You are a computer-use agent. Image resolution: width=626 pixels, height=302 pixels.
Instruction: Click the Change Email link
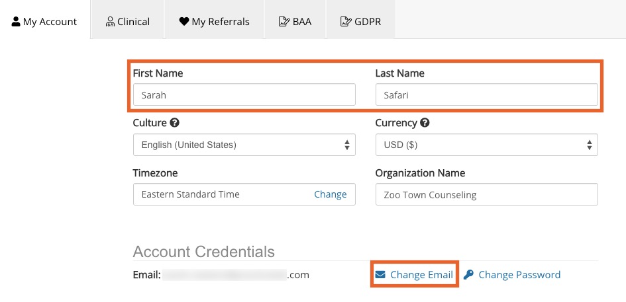(x=421, y=275)
